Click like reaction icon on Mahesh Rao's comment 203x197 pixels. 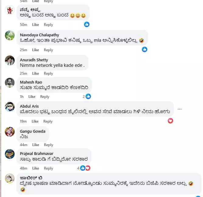88,96
